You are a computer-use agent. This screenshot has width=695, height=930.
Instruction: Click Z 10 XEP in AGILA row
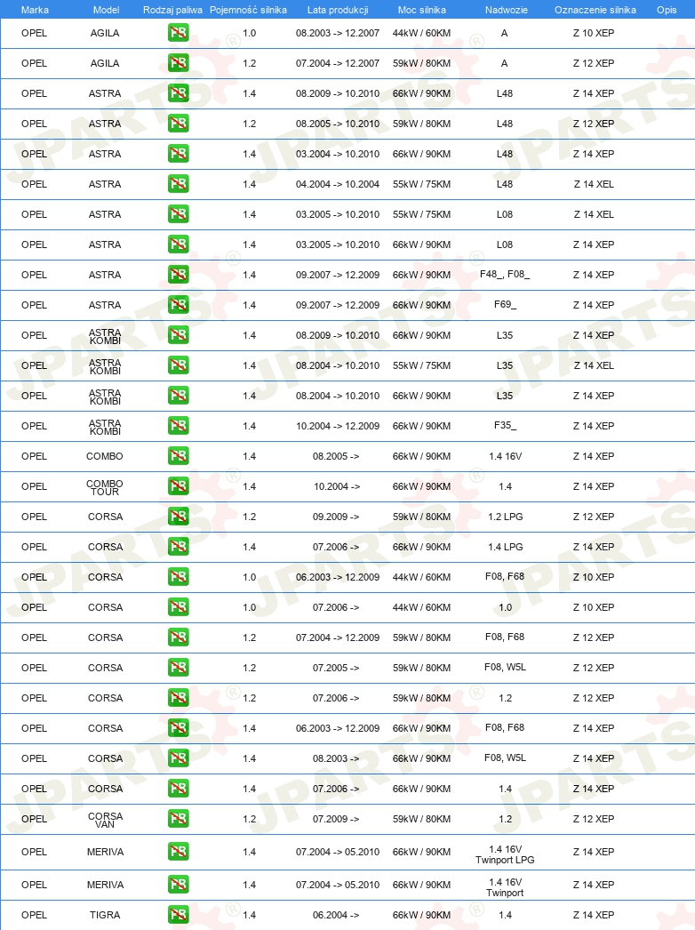(x=594, y=33)
